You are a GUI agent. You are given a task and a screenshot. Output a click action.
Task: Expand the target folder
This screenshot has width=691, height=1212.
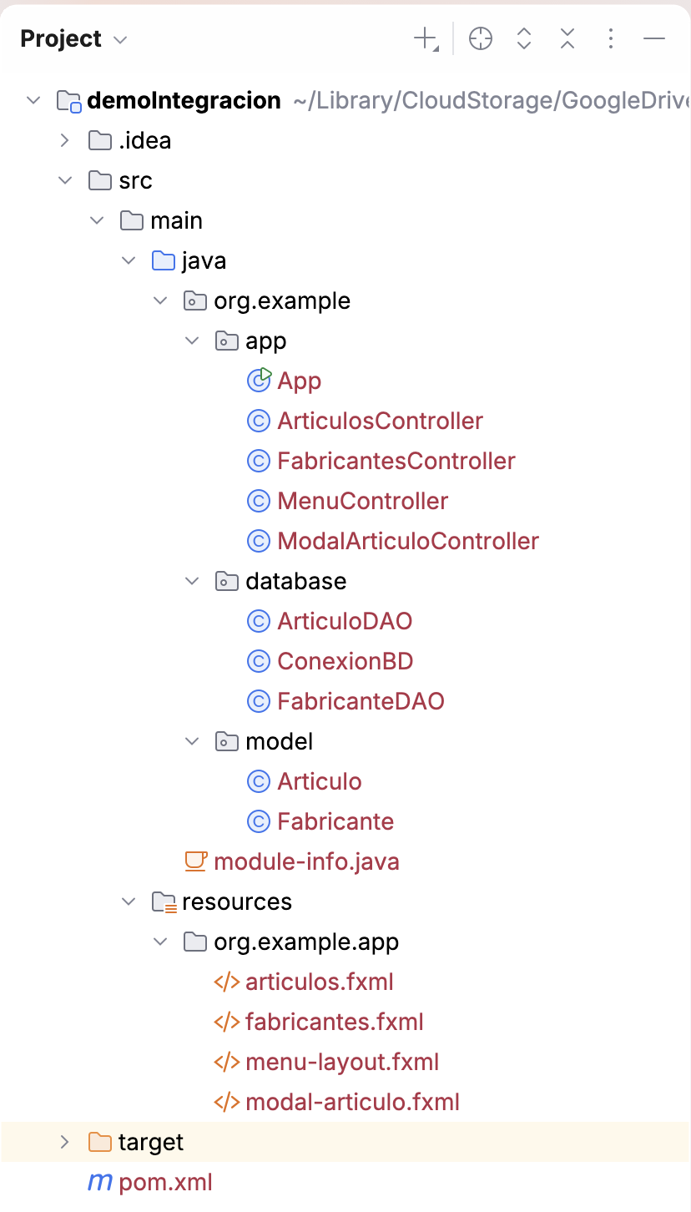point(65,1142)
